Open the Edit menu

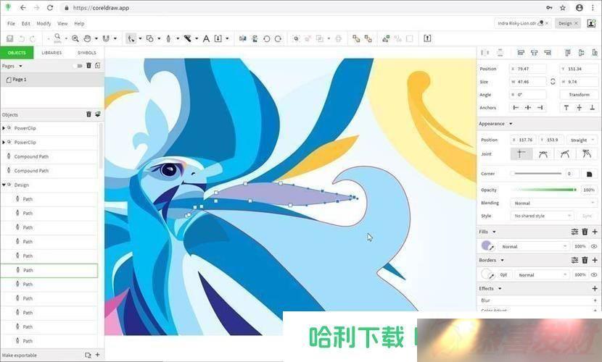tap(25, 23)
